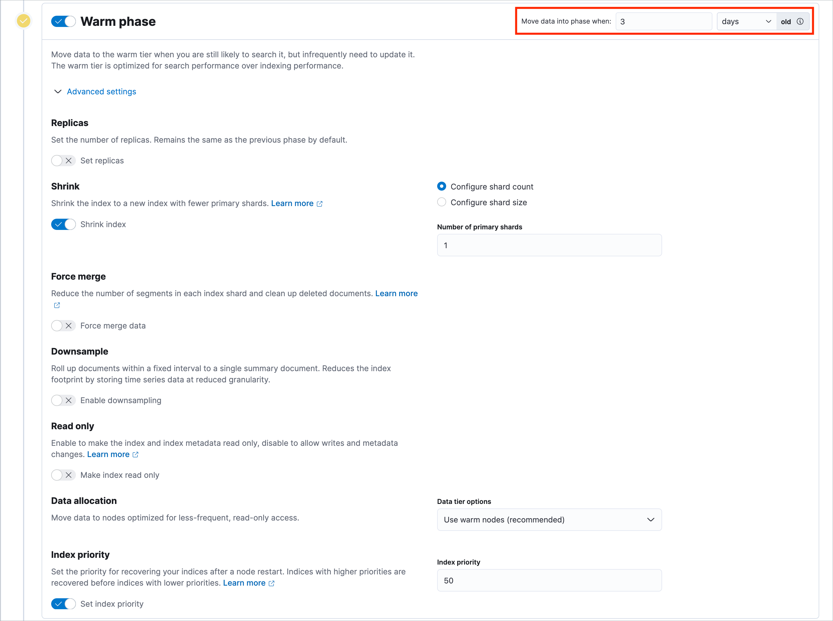Image resolution: width=833 pixels, height=621 pixels.
Task: Open the Learn more link about shrinking indices
Action: tap(292, 203)
